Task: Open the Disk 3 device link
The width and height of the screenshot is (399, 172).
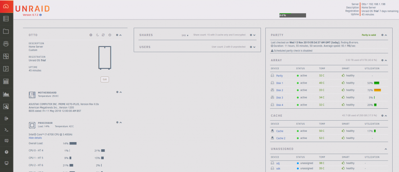Action: pyautogui.click(x=280, y=98)
